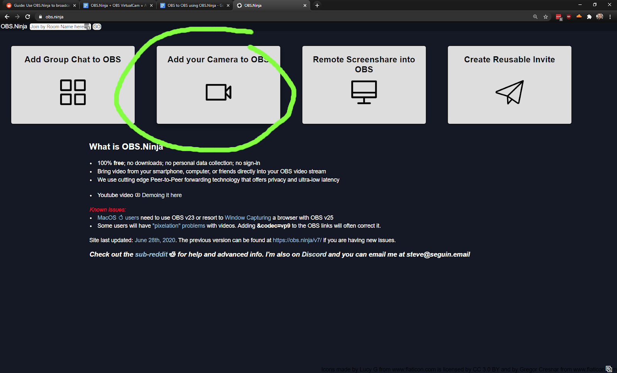Open the Chrome profile avatar
The image size is (617, 373).
point(600,17)
